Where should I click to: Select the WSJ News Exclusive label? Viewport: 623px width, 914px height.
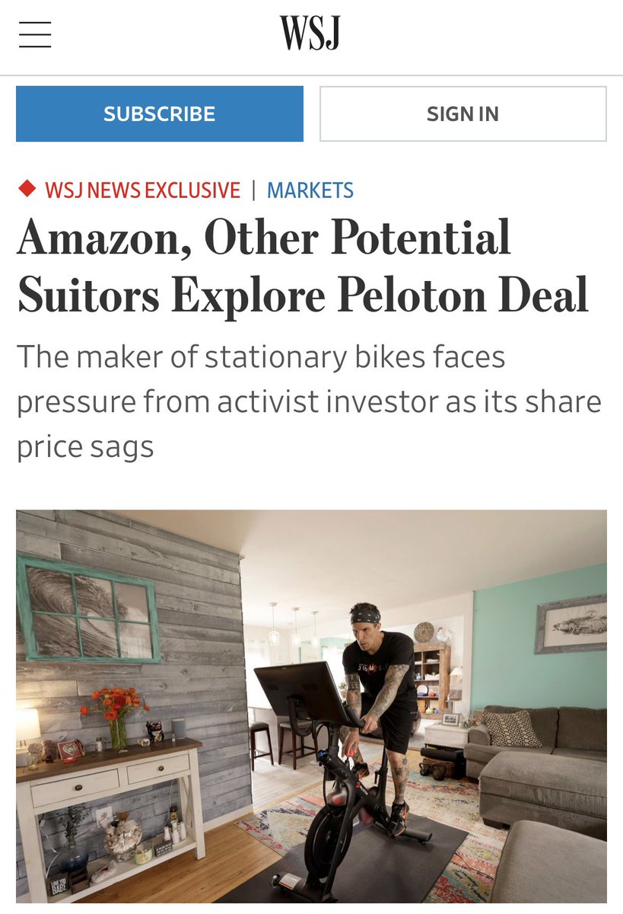pyautogui.click(x=142, y=190)
